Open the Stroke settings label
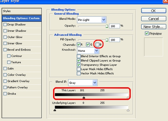Image resolution: width=168 pixels, height=121 pixels. (12, 94)
